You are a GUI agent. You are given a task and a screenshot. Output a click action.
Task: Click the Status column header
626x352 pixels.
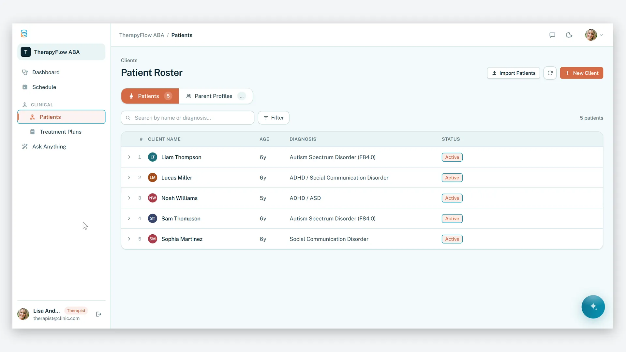click(x=451, y=139)
